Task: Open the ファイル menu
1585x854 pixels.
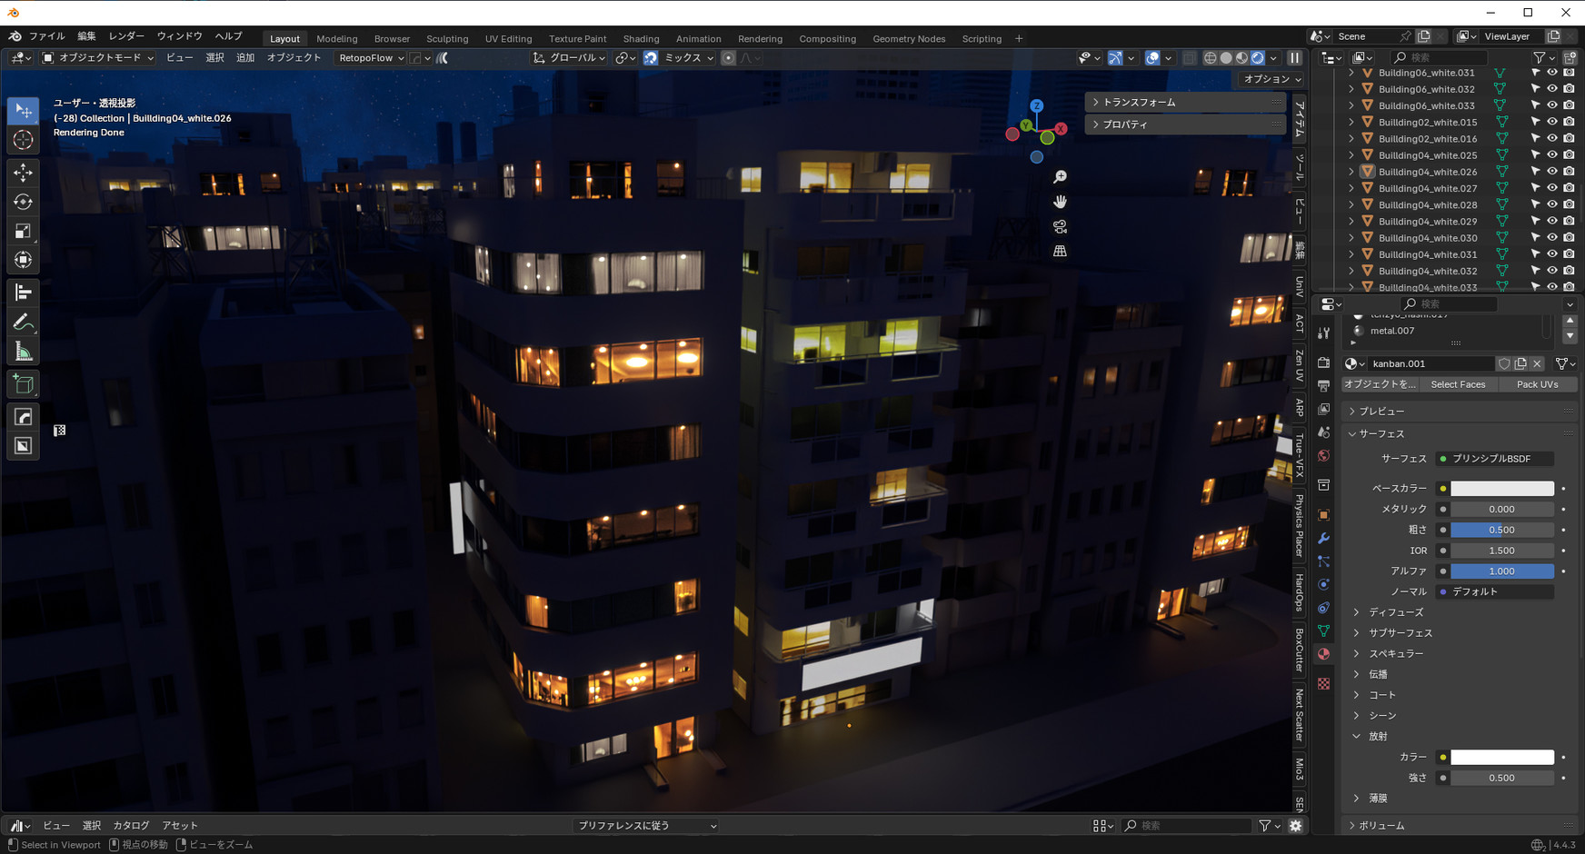Action: point(46,36)
